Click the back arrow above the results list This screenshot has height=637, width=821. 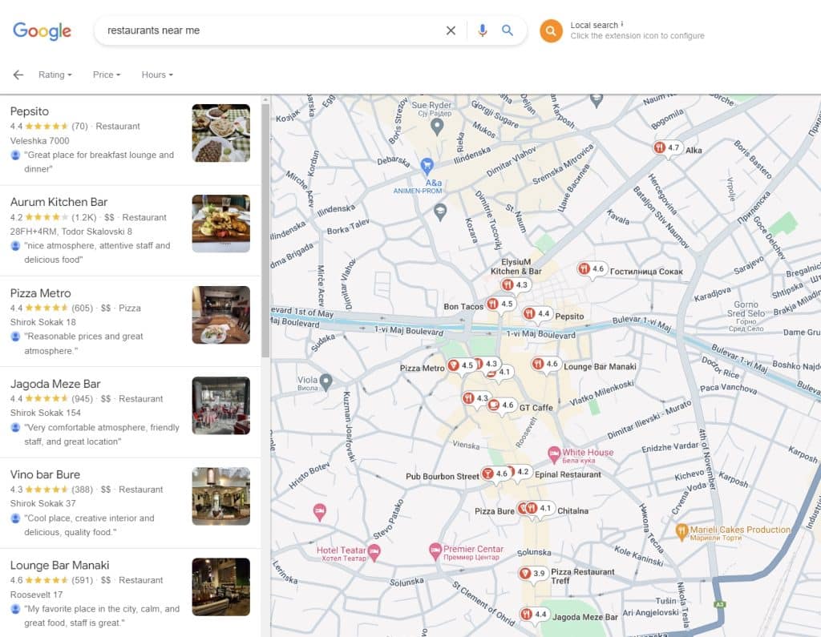point(18,75)
